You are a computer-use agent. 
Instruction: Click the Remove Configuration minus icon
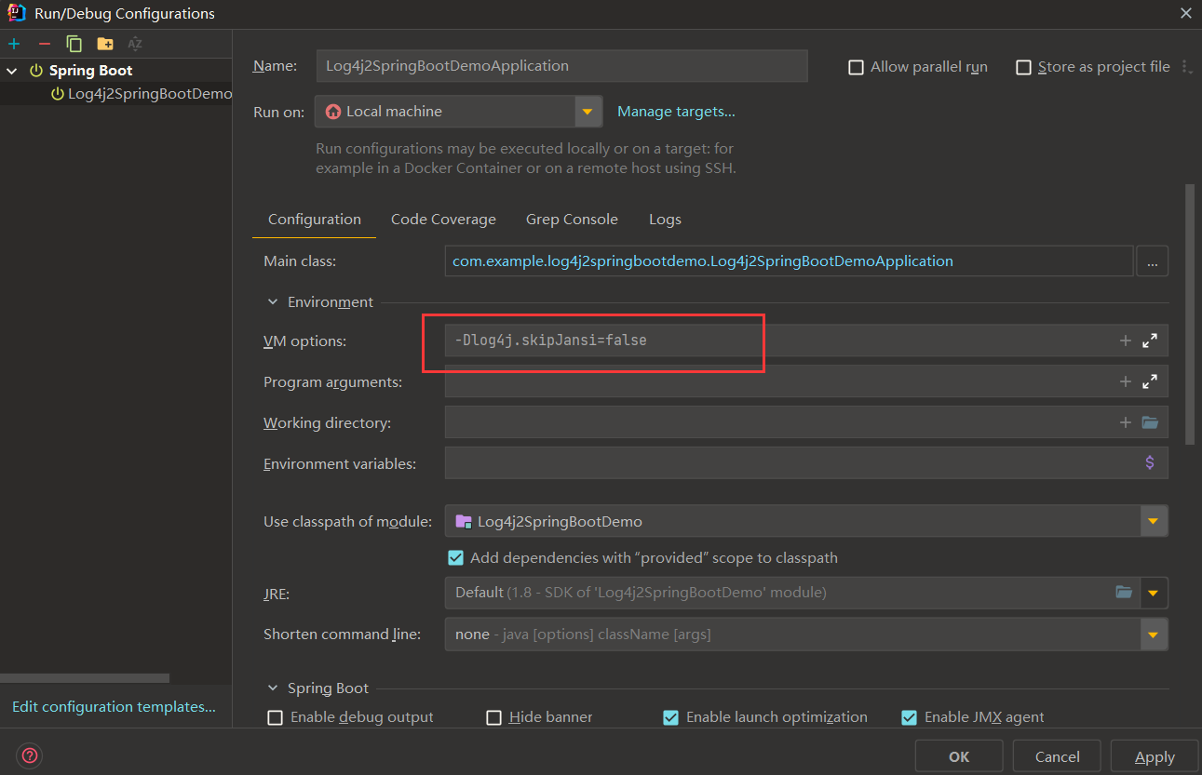tap(44, 44)
